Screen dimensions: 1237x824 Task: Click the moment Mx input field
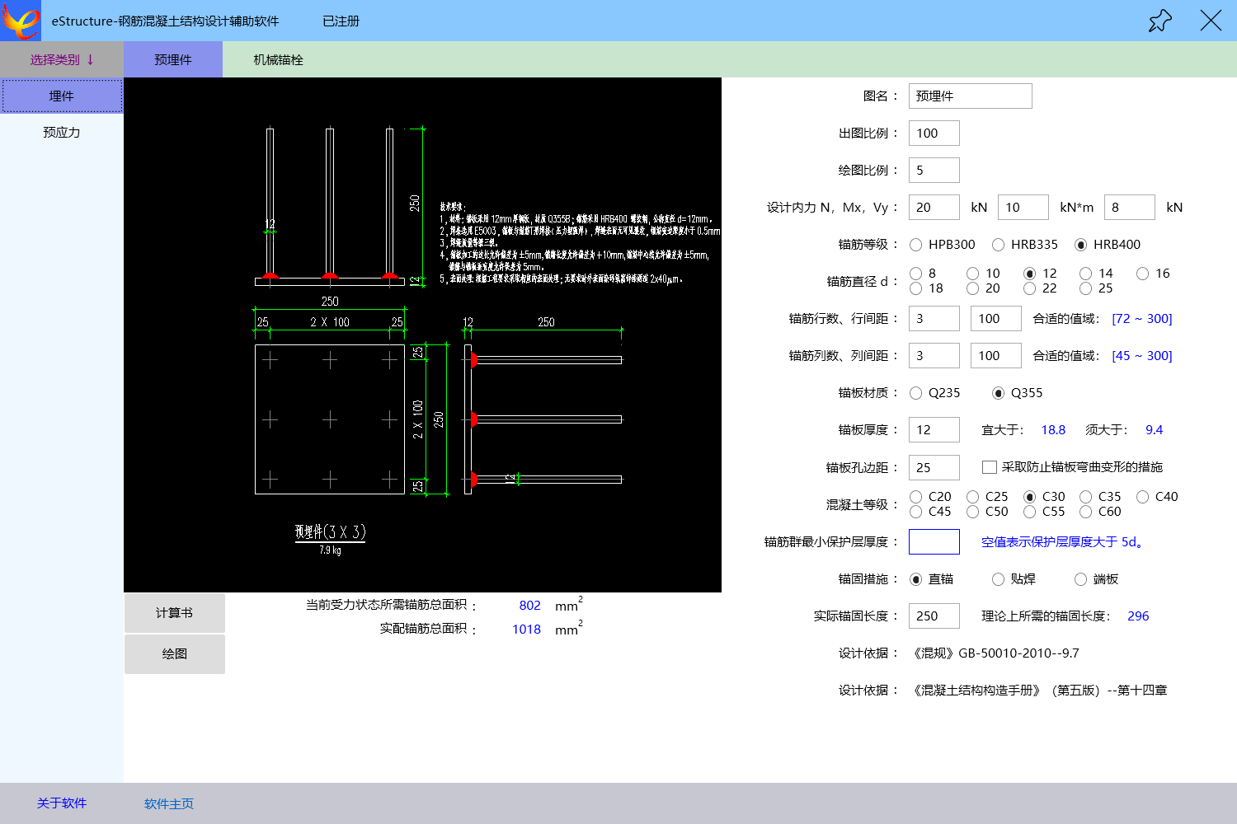click(1023, 208)
